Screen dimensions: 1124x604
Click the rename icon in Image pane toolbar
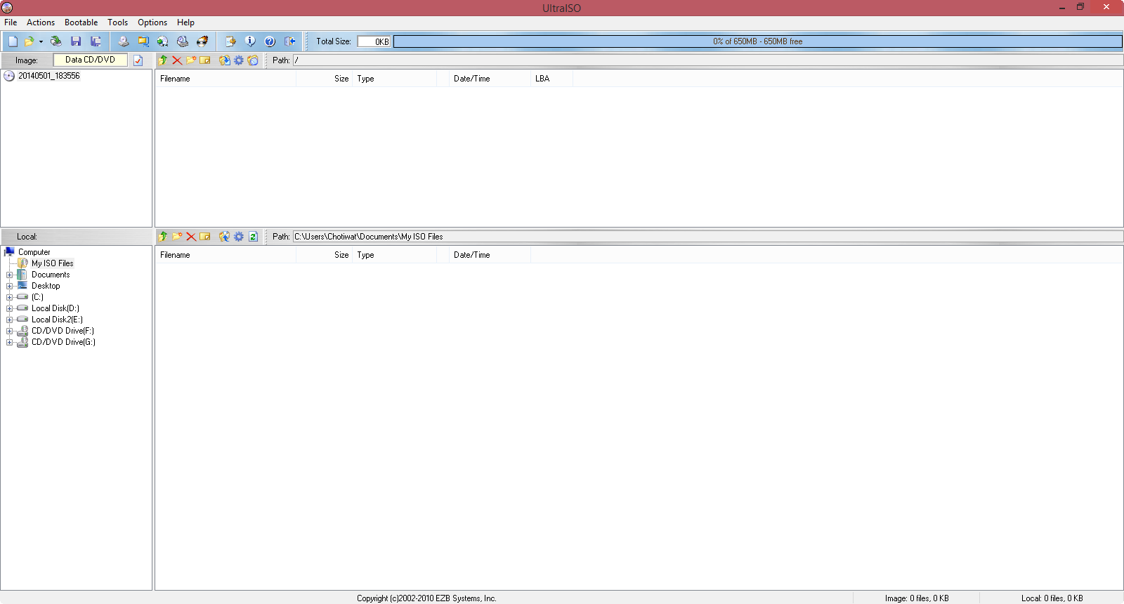point(205,60)
